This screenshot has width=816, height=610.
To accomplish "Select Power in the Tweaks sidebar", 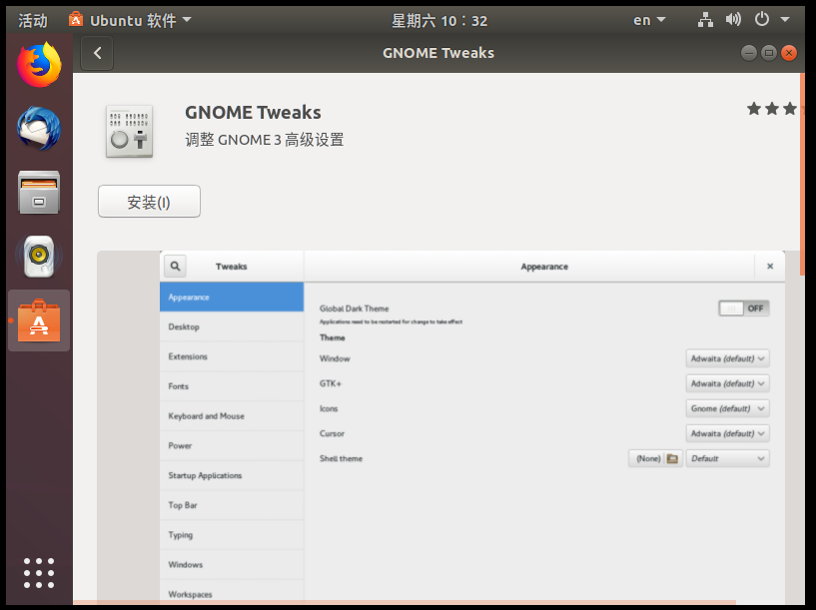I will pos(232,445).
